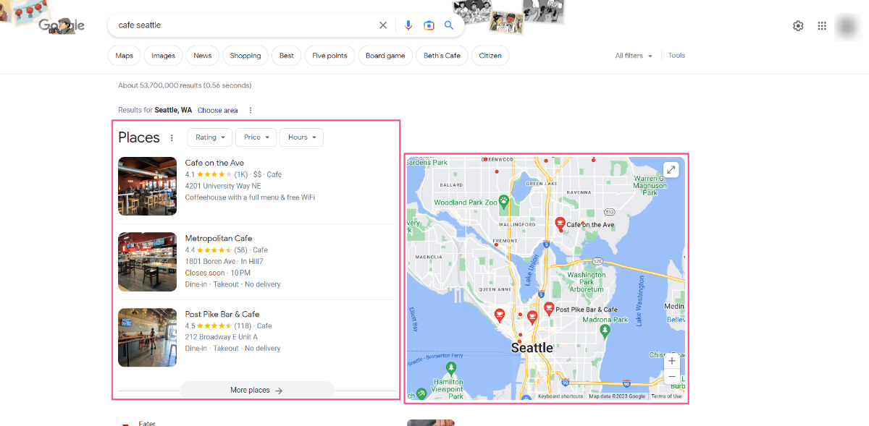Select the Five points filter chip
Image resolution: width=869 pixels, height=426 pixels.
329,56
